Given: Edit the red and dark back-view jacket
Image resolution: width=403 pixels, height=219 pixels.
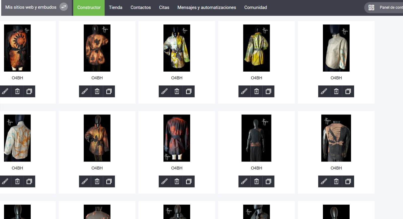Looking at the screenshot, I should 165,181.
